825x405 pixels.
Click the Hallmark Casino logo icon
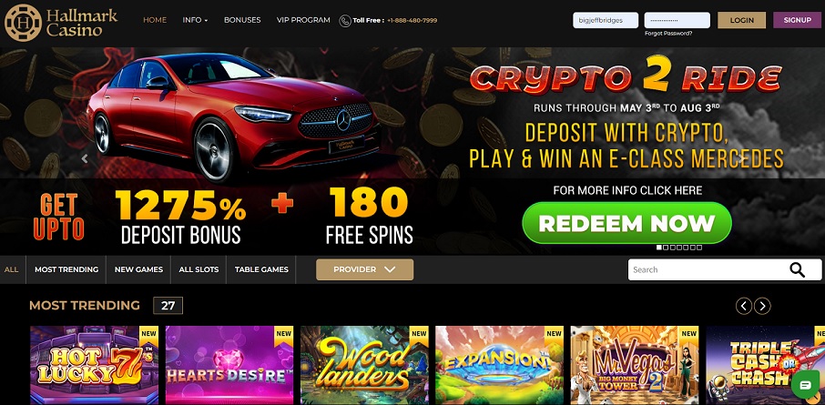point(23,23)
